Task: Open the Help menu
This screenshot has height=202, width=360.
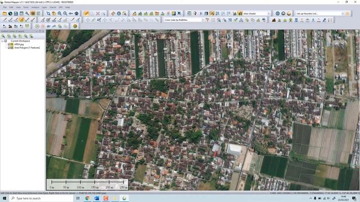Action: point(67,7)
